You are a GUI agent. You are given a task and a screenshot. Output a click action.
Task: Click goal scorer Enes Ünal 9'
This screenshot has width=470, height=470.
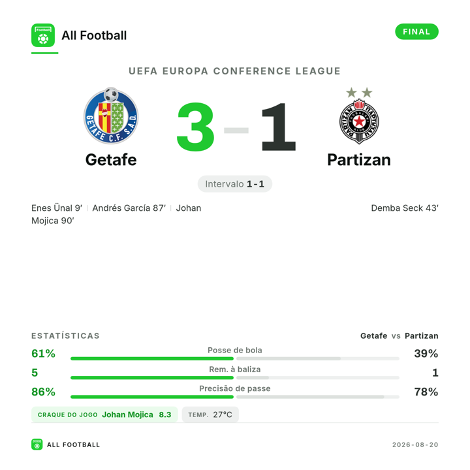click(x=57, y=208)
